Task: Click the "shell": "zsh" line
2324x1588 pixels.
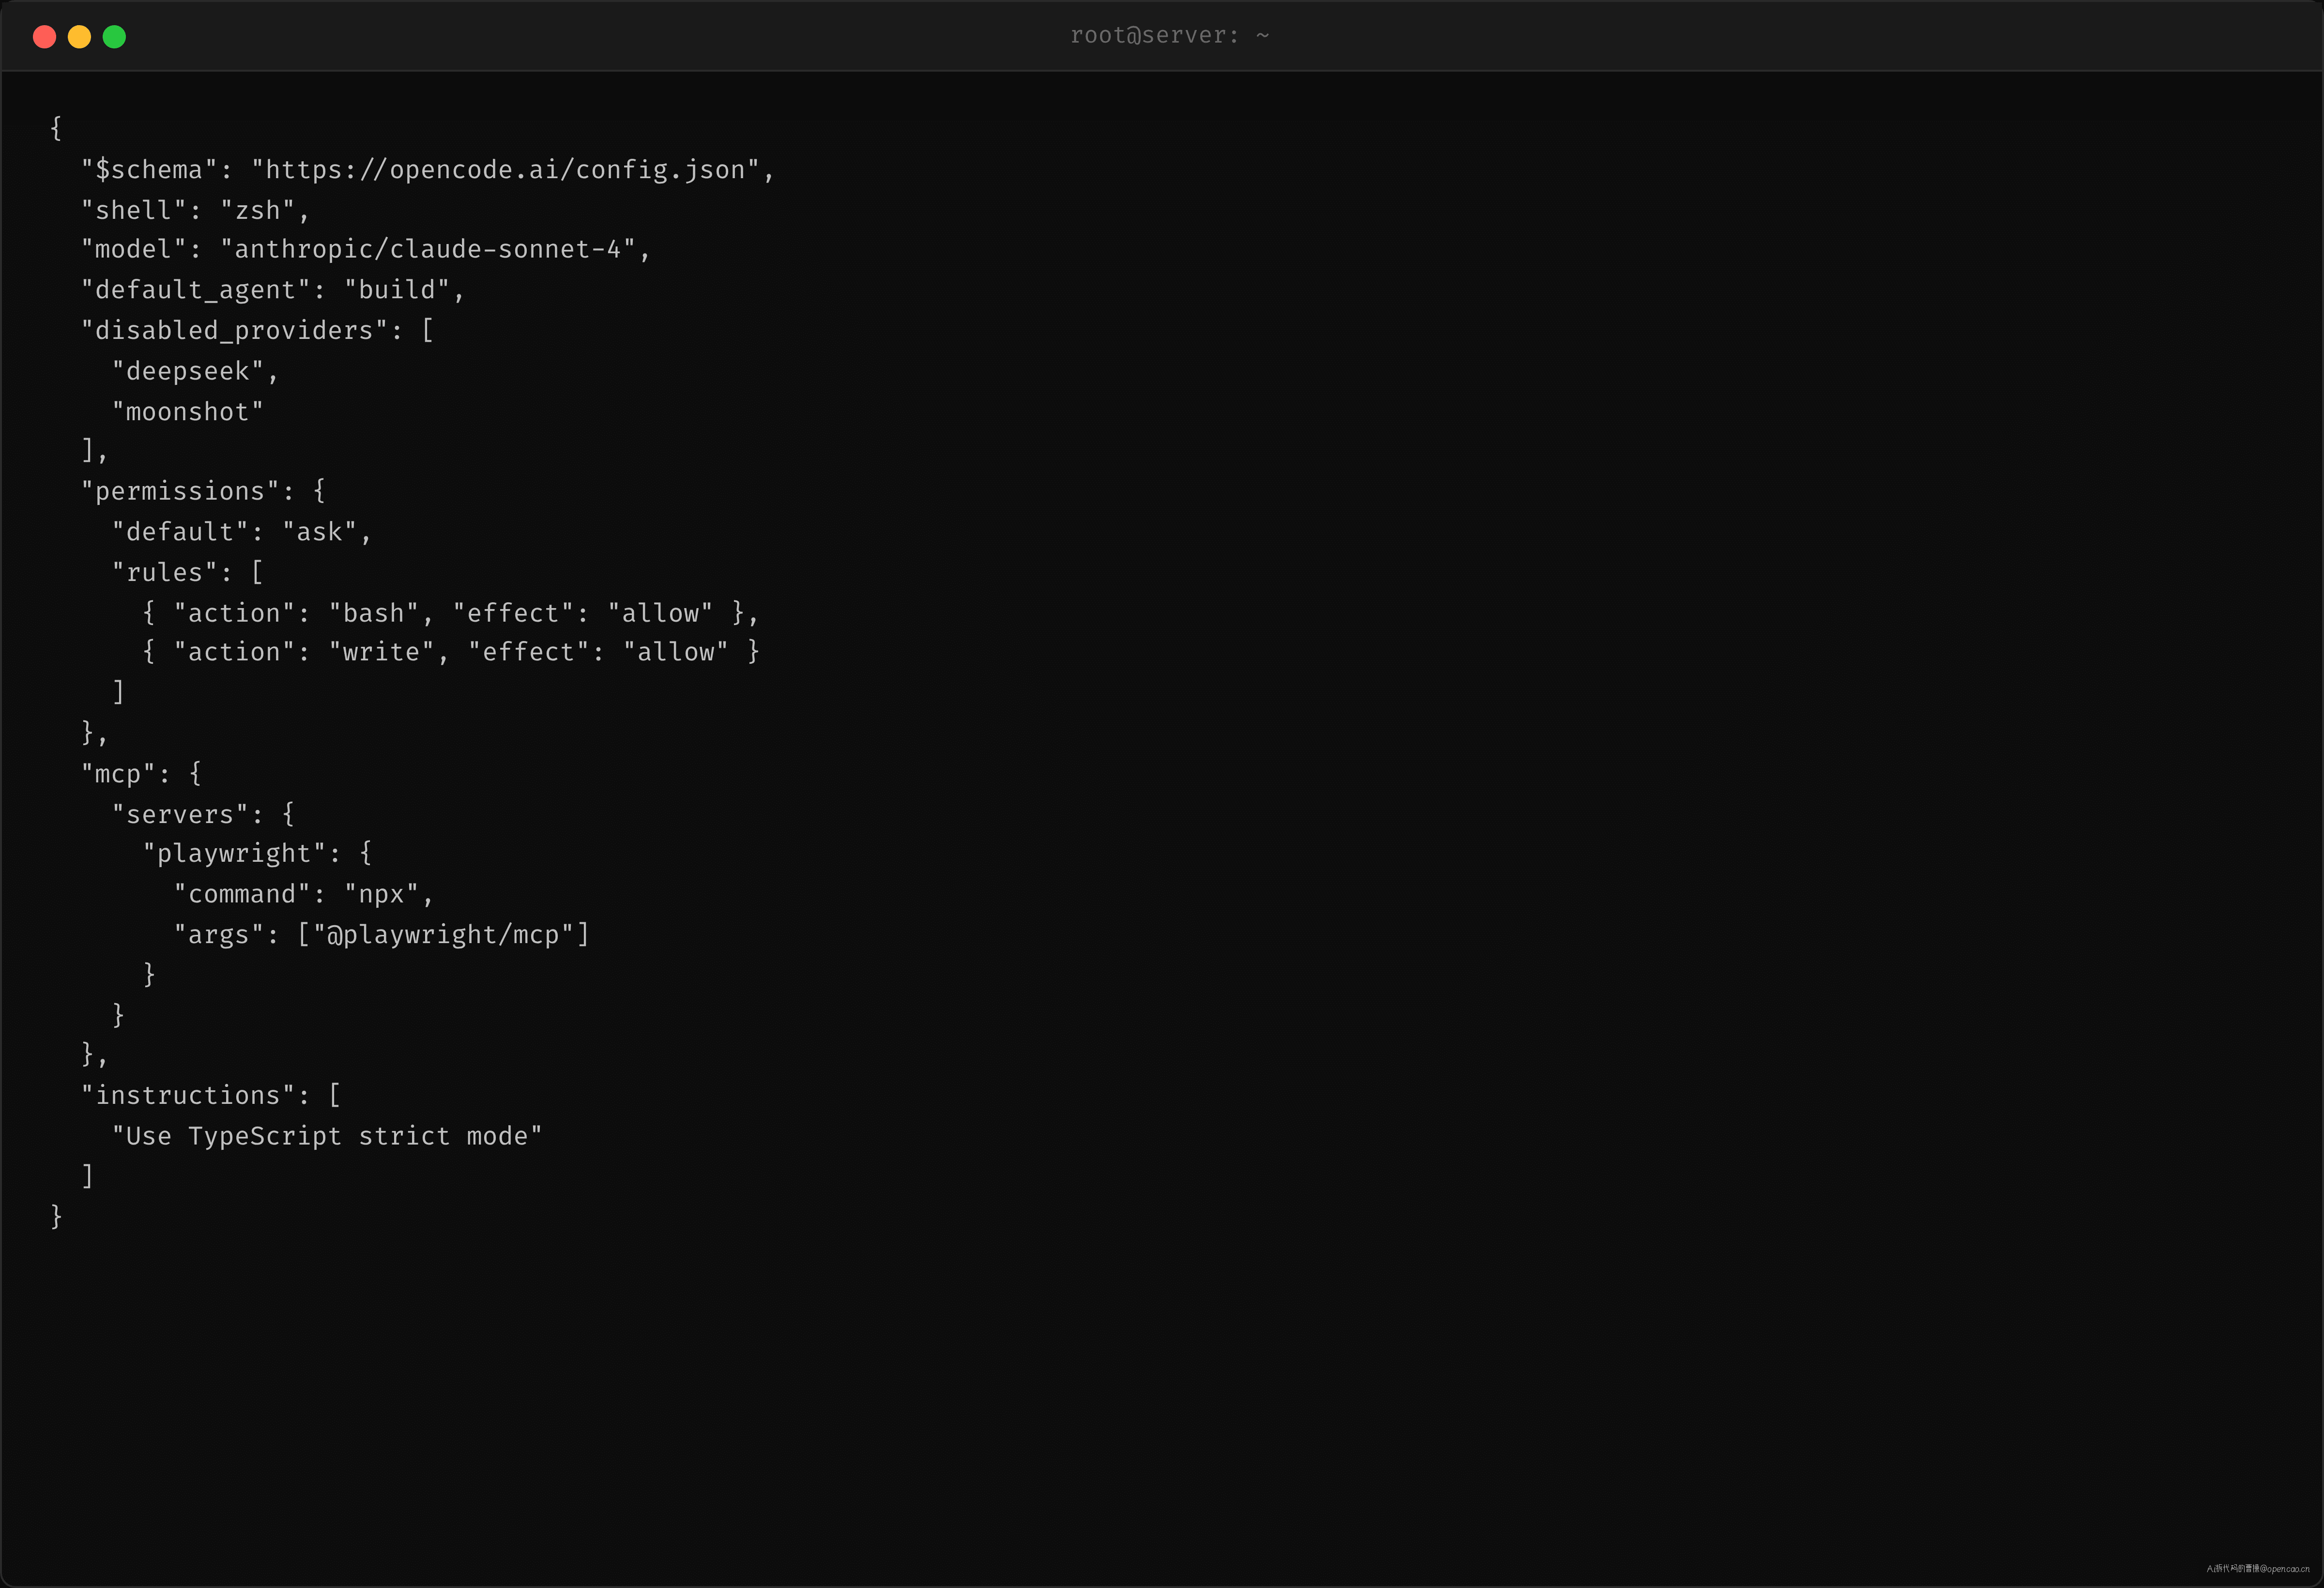Action: pyautogui.click(x=195, y=210)
